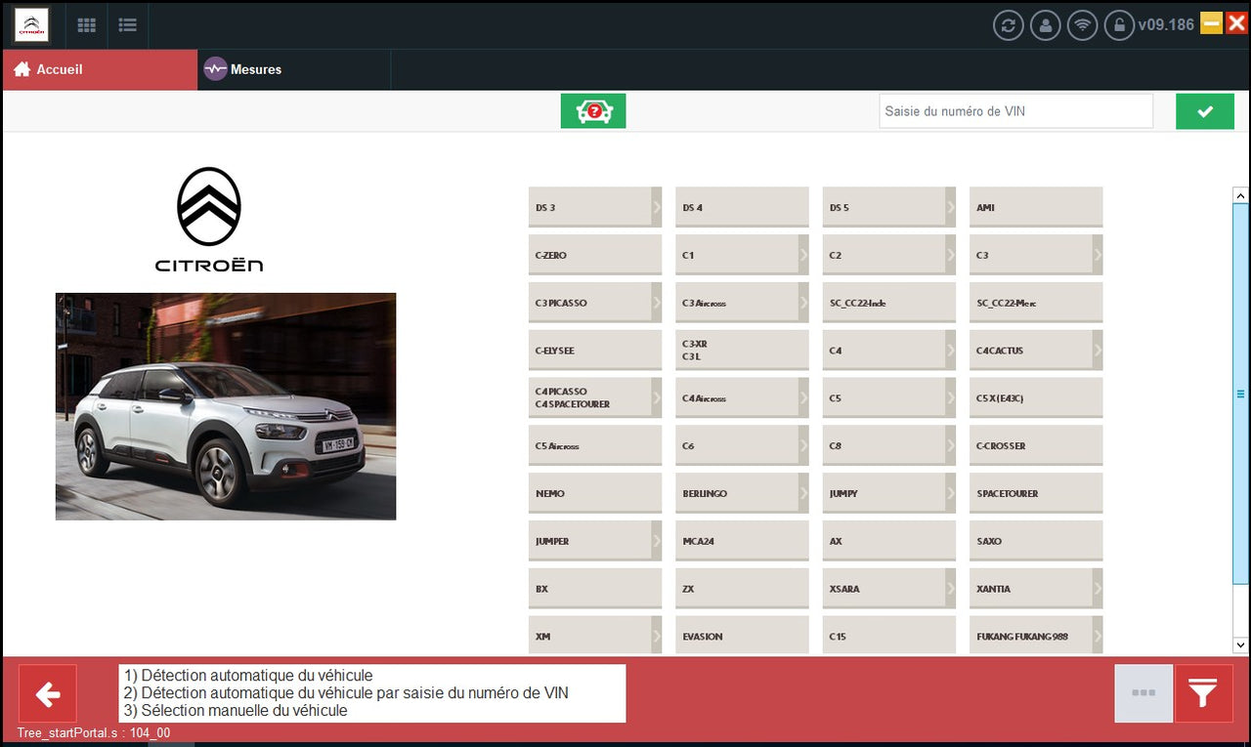Click the green vehicle auto-detection icon
This screenshot has width=1251, height=747.
593,110
